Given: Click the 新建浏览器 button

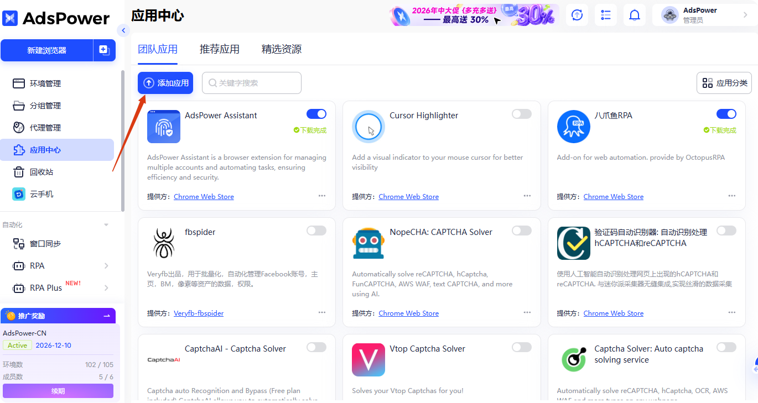Looking at the screenshot, I should [46, 50].
